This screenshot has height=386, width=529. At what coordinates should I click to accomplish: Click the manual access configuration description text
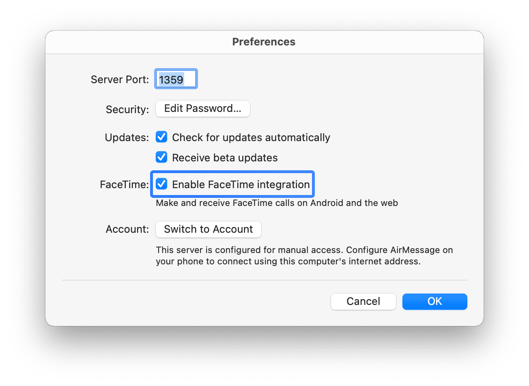304,255
